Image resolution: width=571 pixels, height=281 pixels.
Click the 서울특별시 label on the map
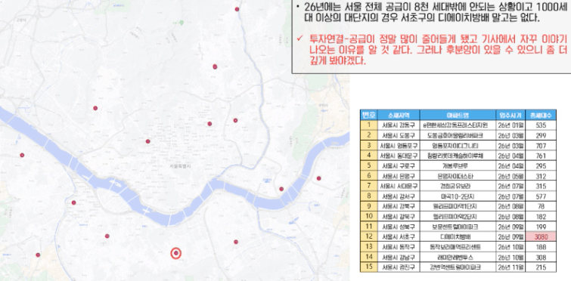(180, 166)
